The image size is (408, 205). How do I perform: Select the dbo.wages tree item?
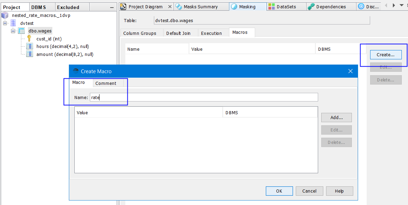coord(40,31)
